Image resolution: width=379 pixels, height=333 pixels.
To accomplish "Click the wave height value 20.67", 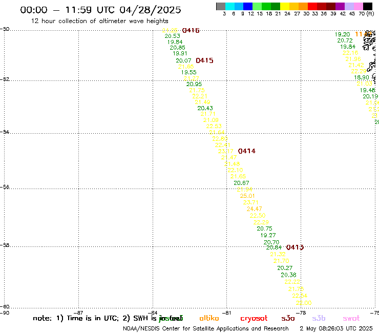I will click(x=241, y=183).
